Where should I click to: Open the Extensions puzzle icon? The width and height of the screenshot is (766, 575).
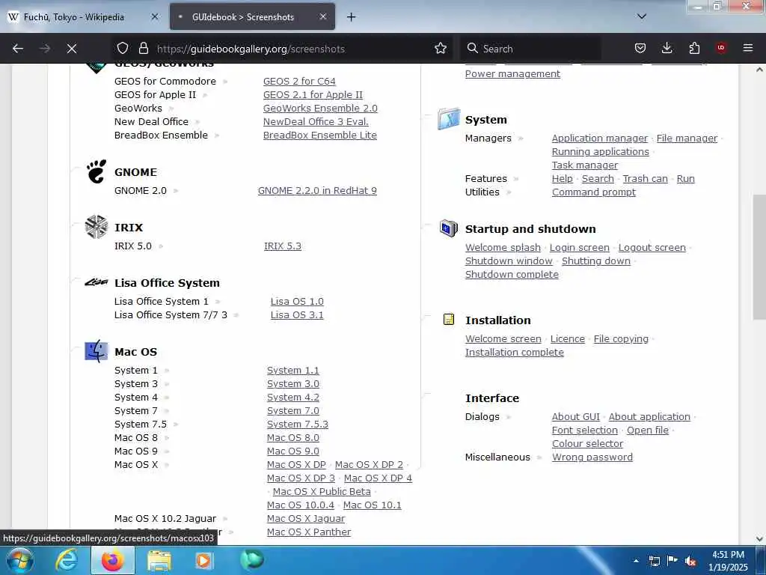pos(694,48)
